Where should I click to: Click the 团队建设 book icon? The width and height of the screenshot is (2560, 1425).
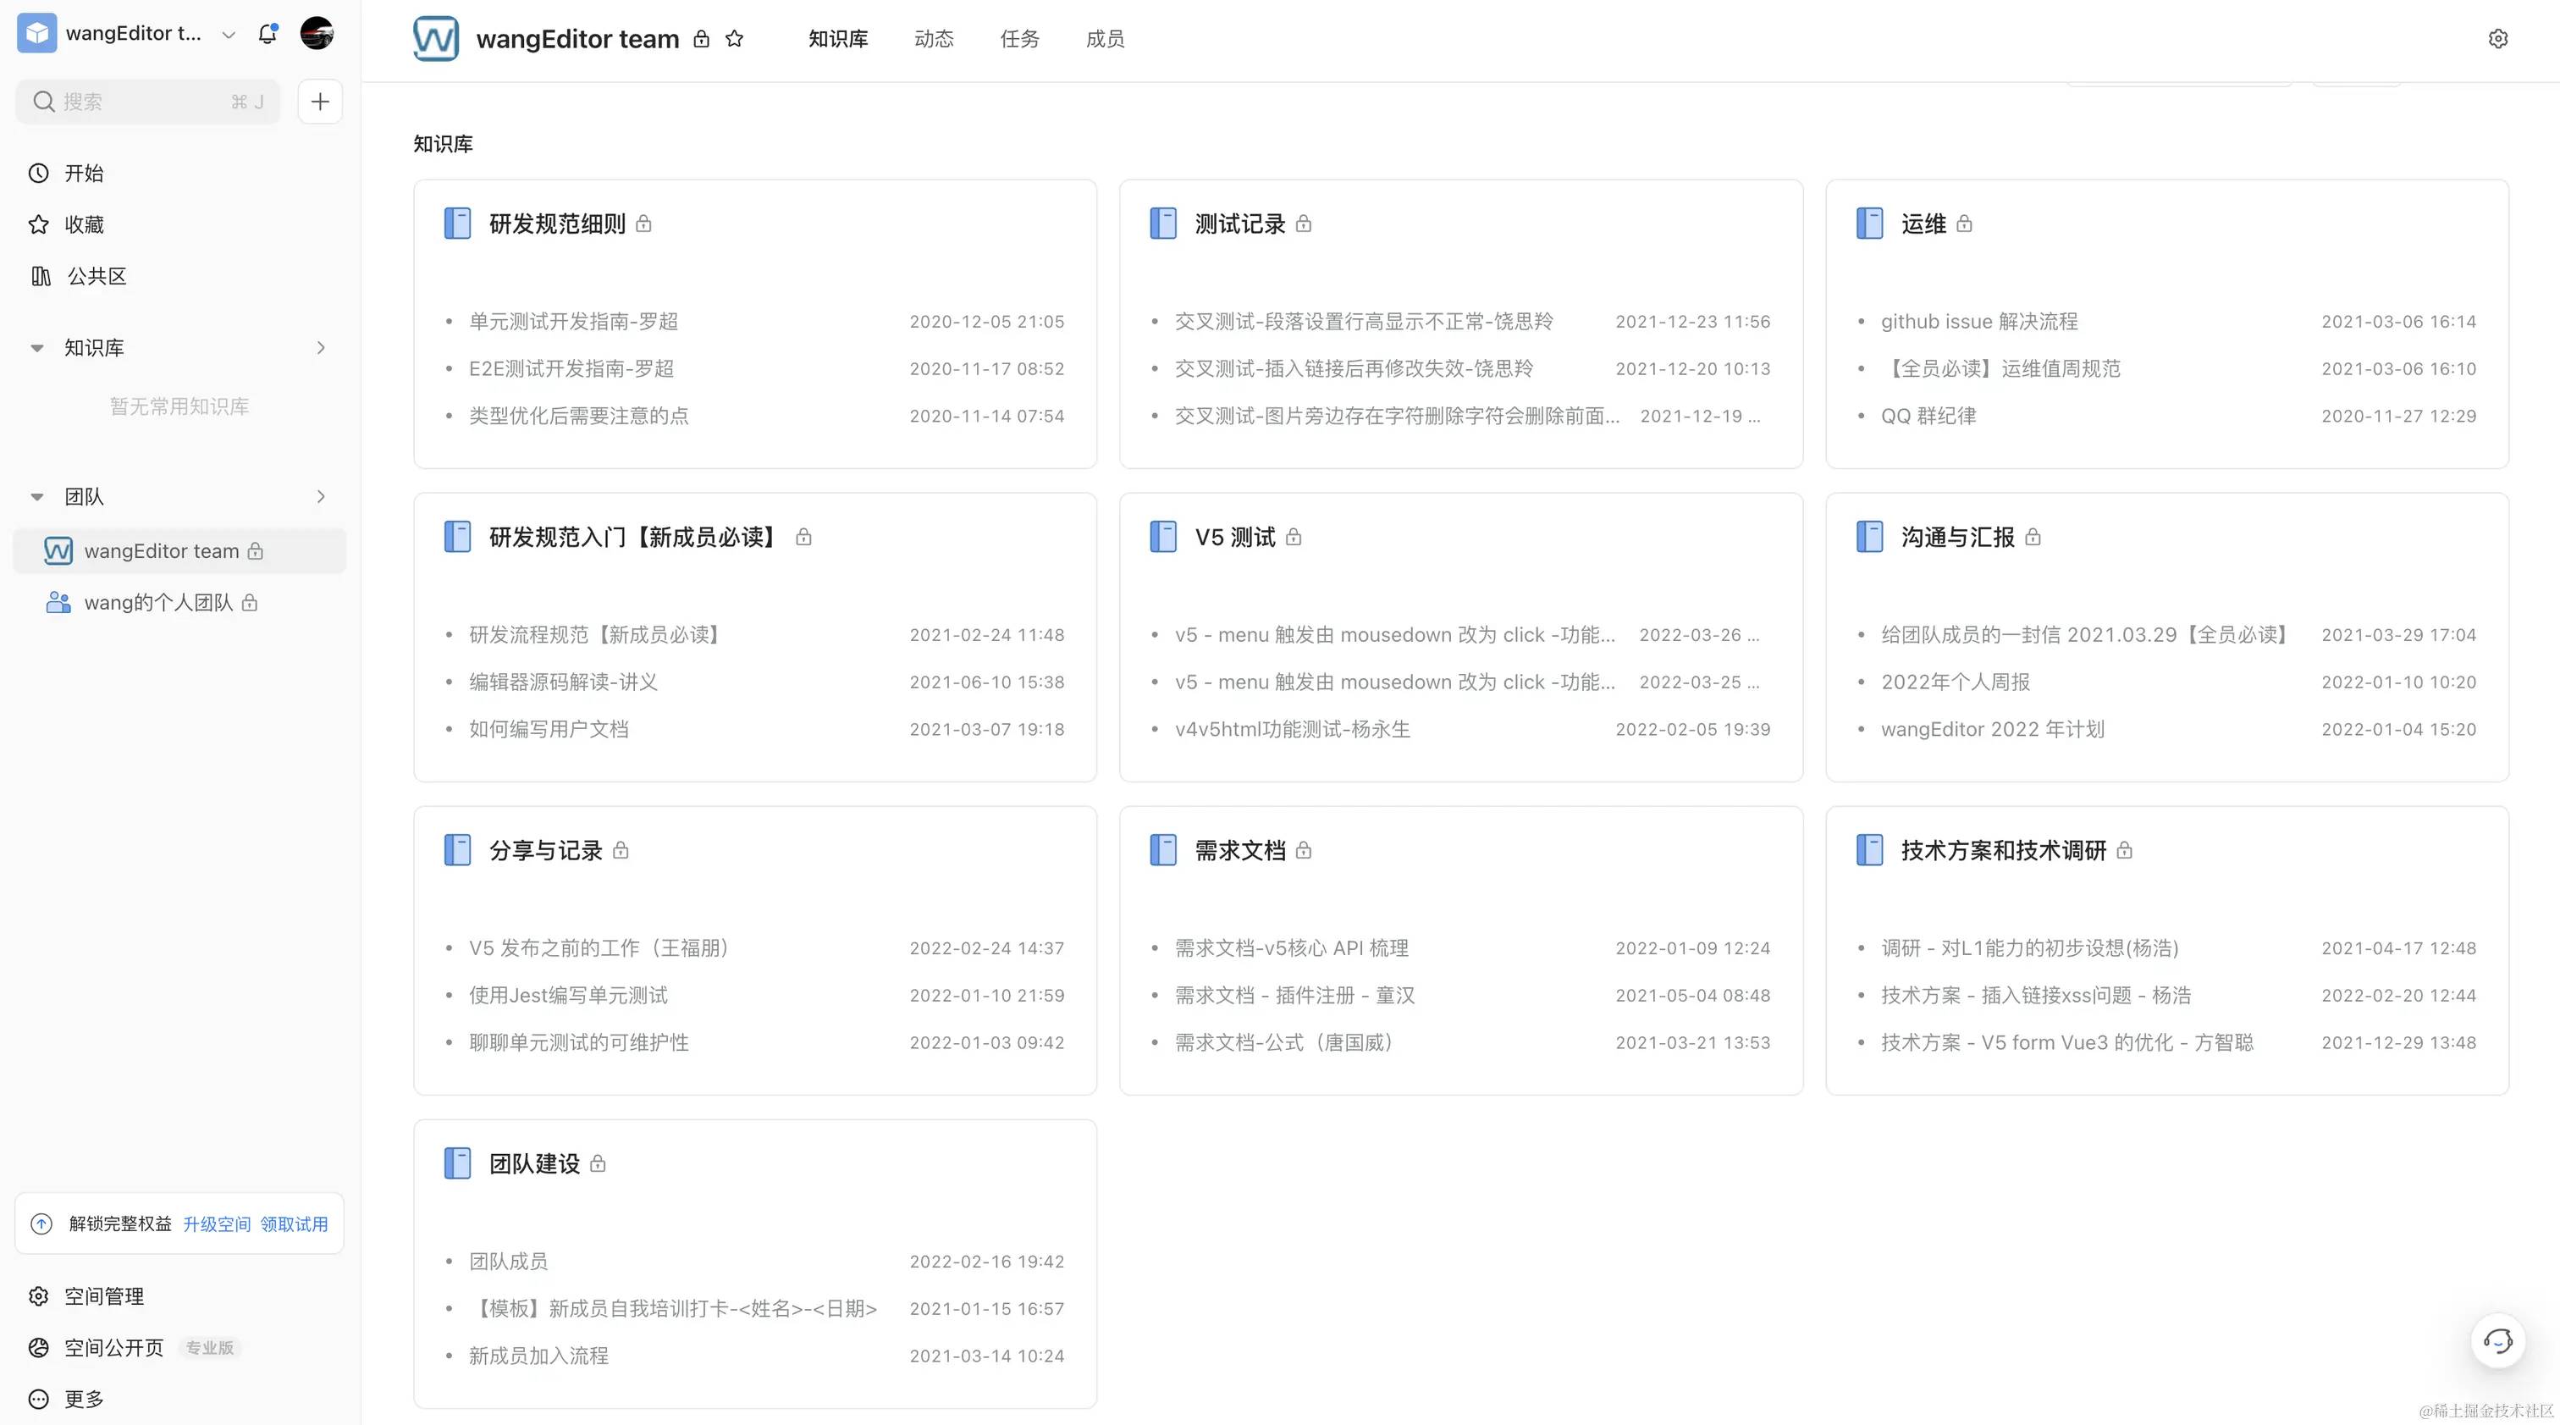click(x=457, y=1163)
